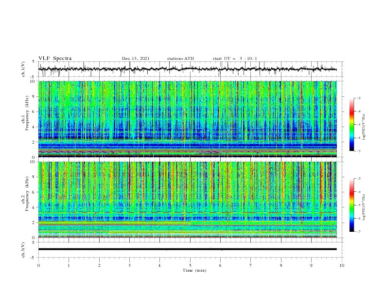Click the ch.1 spectrogram panel

click(x=187, y=119)
